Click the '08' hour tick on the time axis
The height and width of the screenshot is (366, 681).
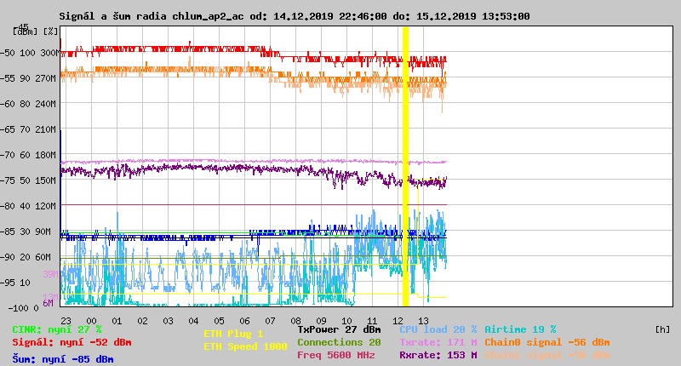[295, 321]
